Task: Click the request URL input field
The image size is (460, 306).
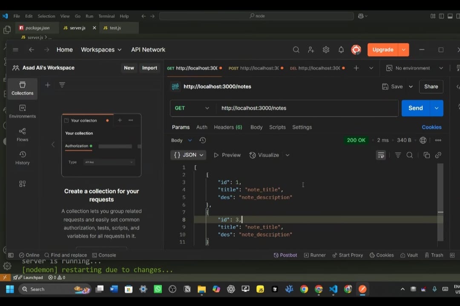Action: 307,108
